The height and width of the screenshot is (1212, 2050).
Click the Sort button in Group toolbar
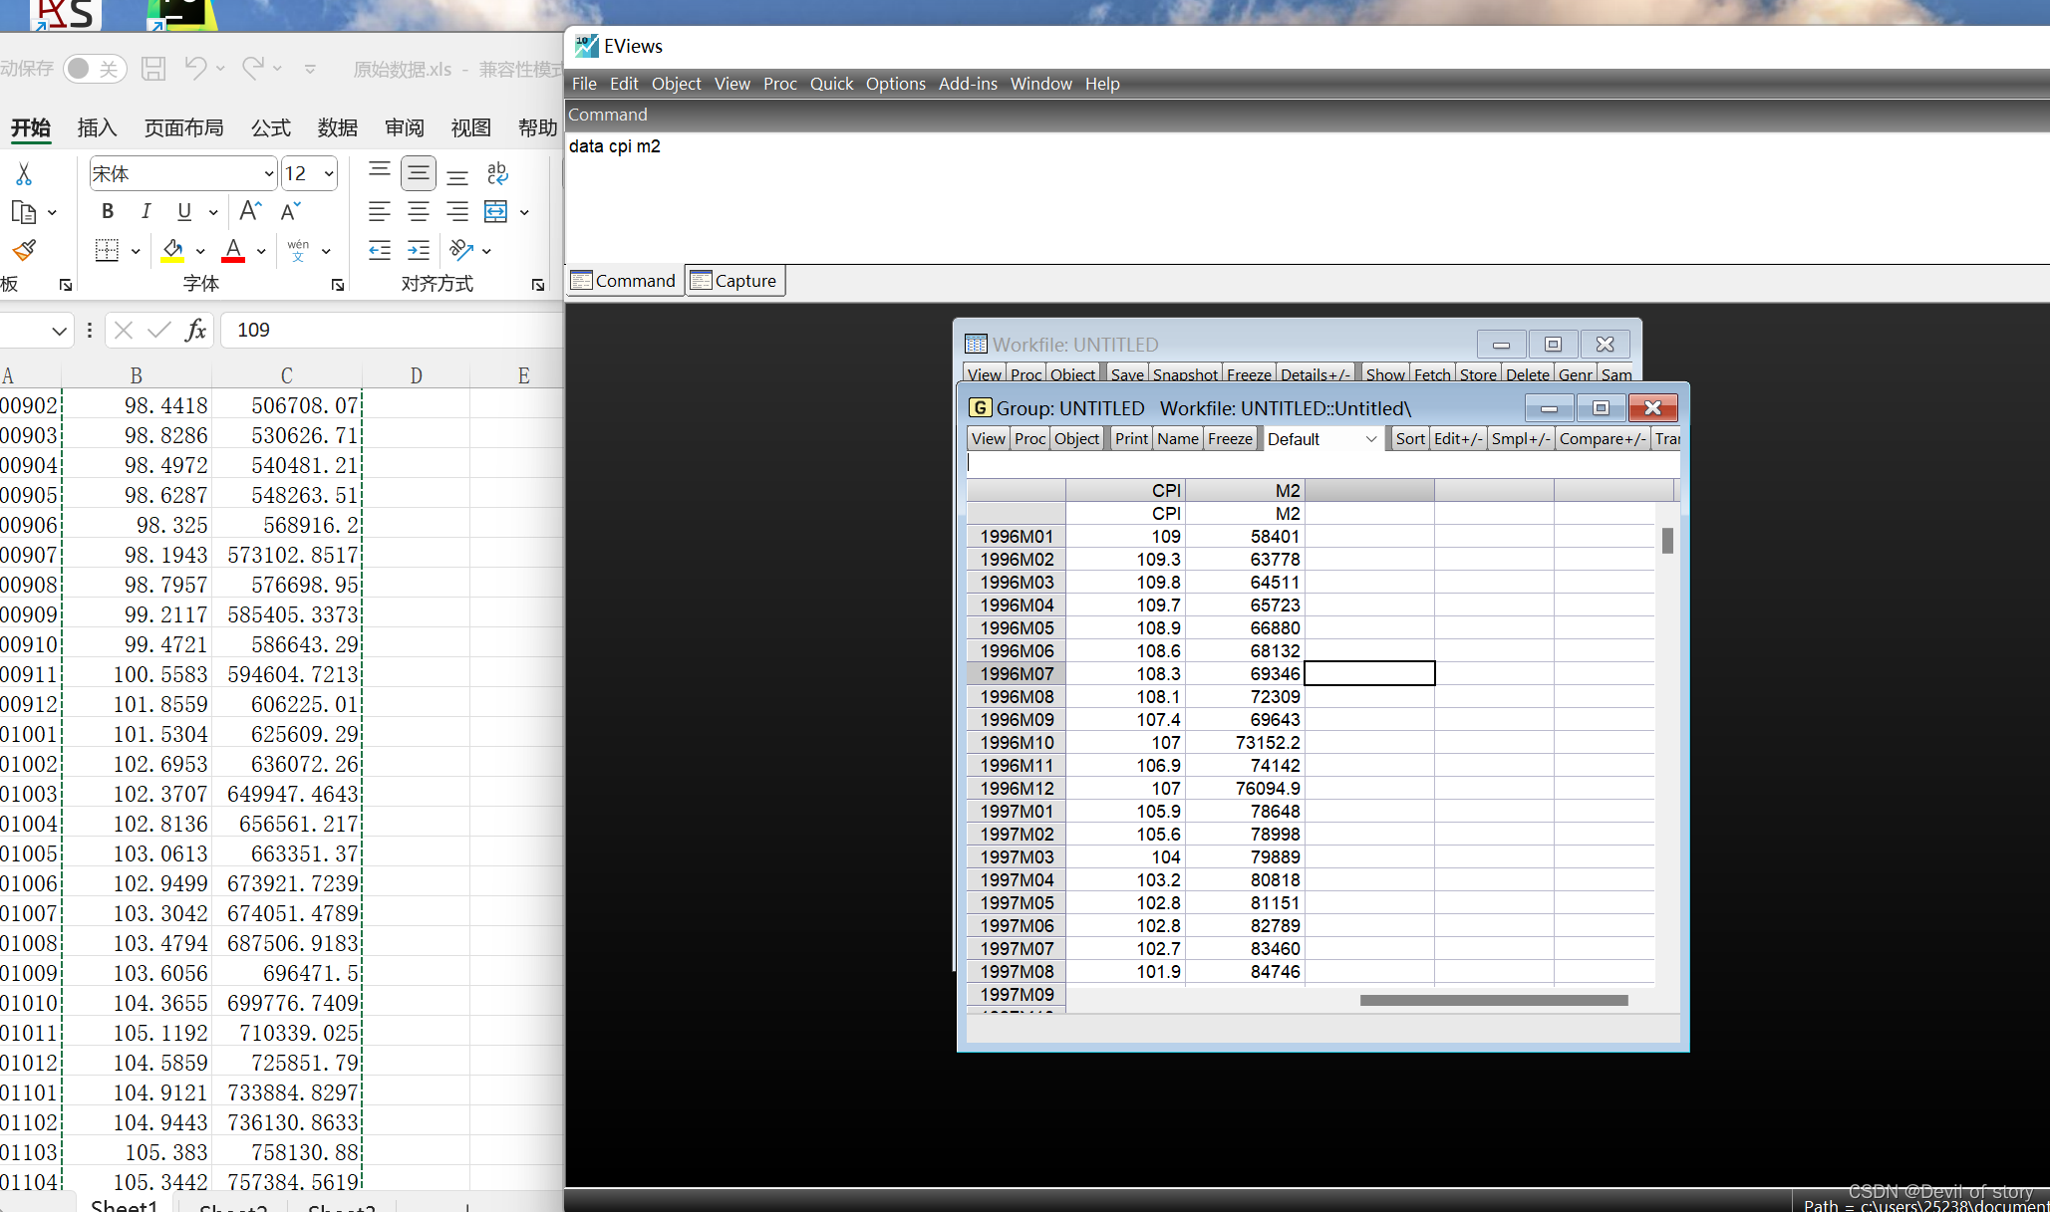1409,439
